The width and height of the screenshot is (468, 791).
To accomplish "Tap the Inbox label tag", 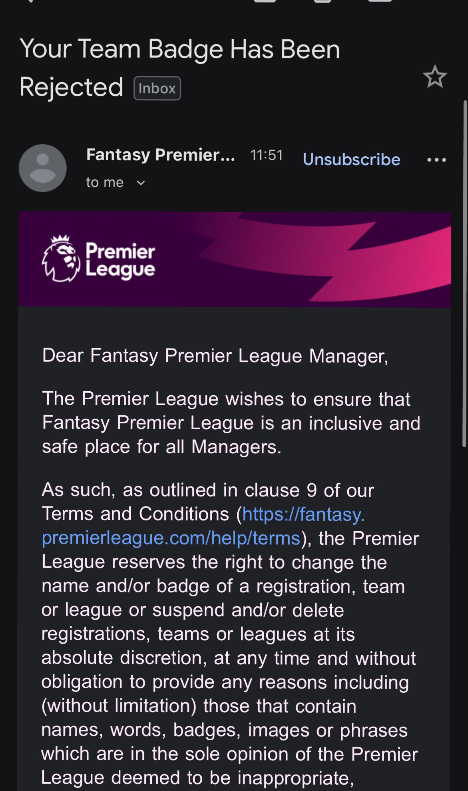I will point(157,88).
